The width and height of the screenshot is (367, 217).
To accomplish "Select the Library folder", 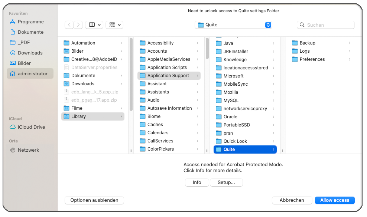I will [x=93, y=116].
